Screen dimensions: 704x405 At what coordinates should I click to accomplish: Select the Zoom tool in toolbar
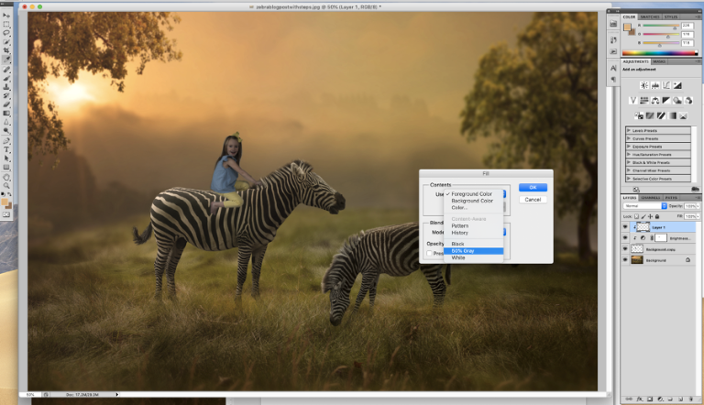click(x=6, y=185)
